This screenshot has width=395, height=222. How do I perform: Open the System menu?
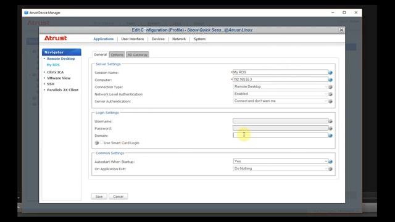coord(199,39)
